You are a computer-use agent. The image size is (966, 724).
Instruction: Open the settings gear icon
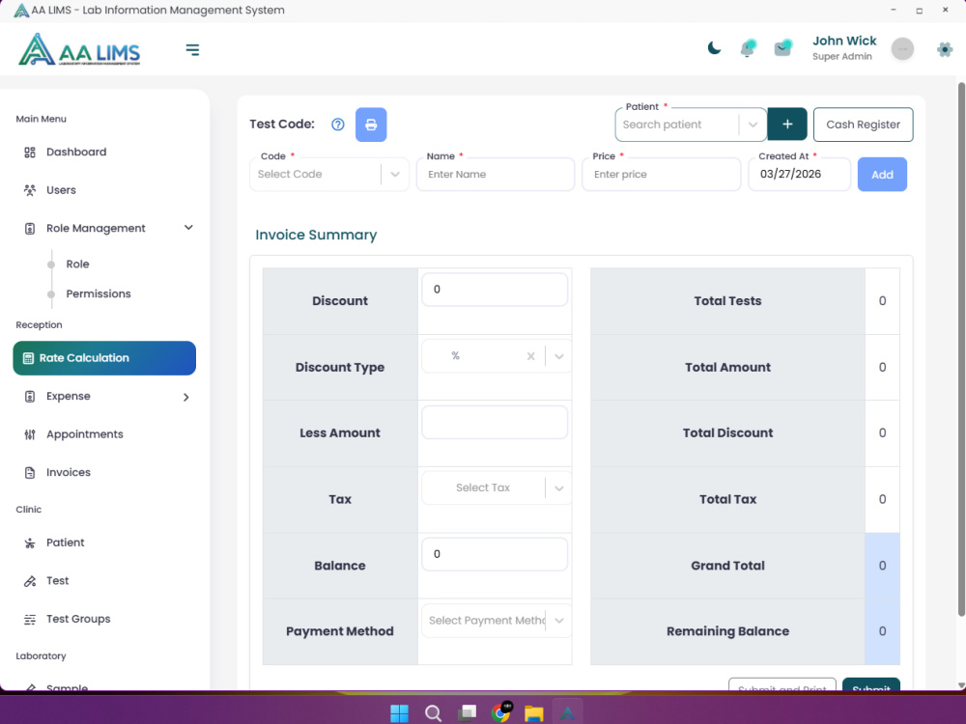pos(945,49)
